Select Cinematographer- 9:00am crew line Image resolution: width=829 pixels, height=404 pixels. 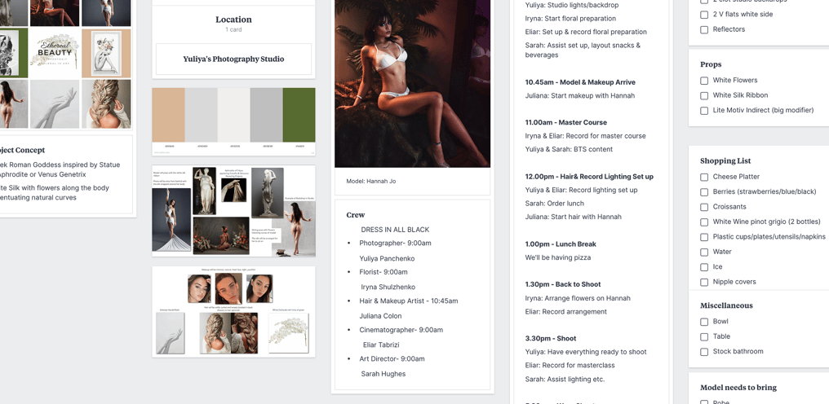click(x=401, y=330)
